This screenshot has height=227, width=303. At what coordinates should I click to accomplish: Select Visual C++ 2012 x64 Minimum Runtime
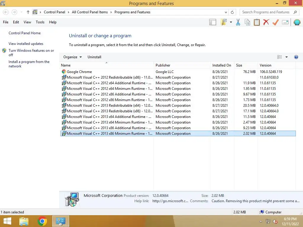tap(178, 89)
